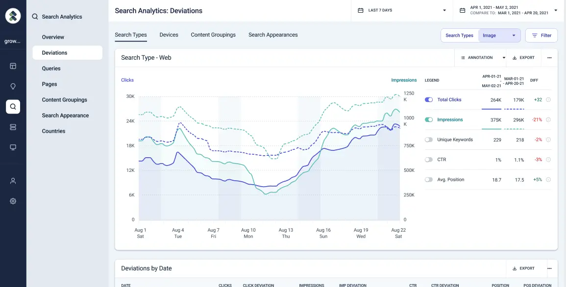Export the Deviations by Date table
566x287 pixels.
pyautogui.click(x=523, y=268)
